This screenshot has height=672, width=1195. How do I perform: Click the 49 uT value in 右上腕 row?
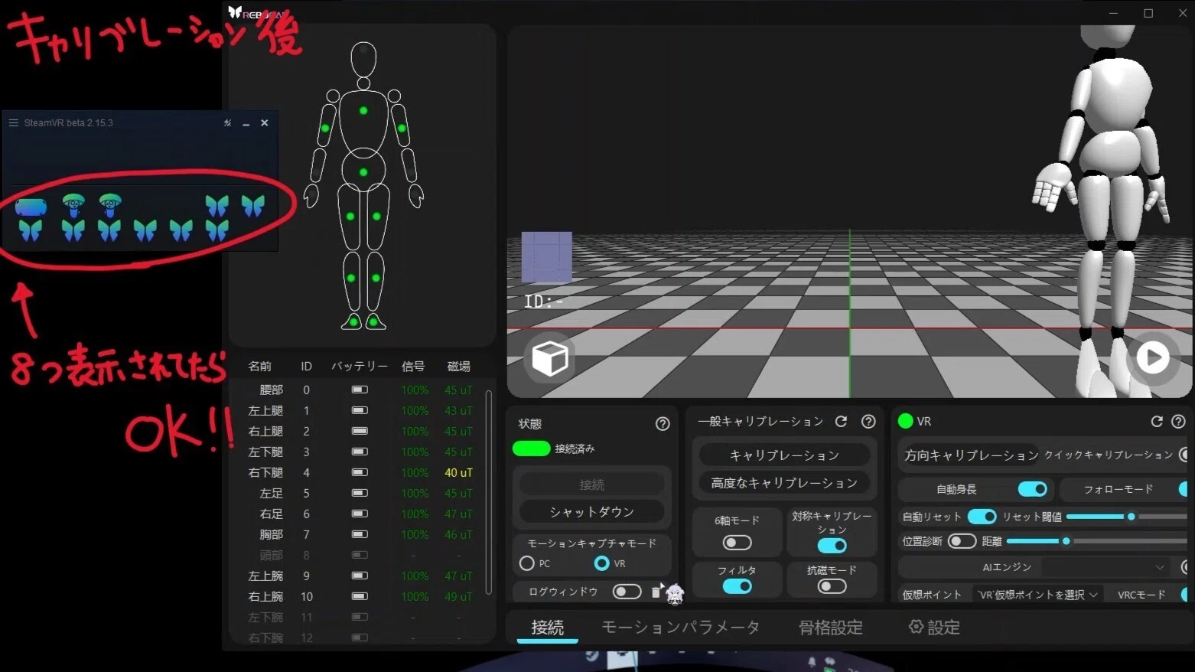[x=458, y=596]
